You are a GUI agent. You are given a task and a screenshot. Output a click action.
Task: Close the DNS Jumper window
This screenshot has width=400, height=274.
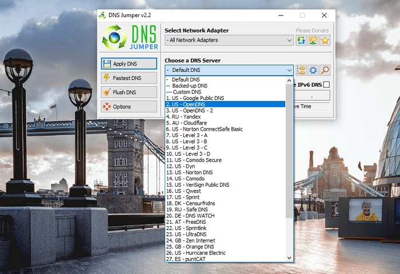click(324, 15)
